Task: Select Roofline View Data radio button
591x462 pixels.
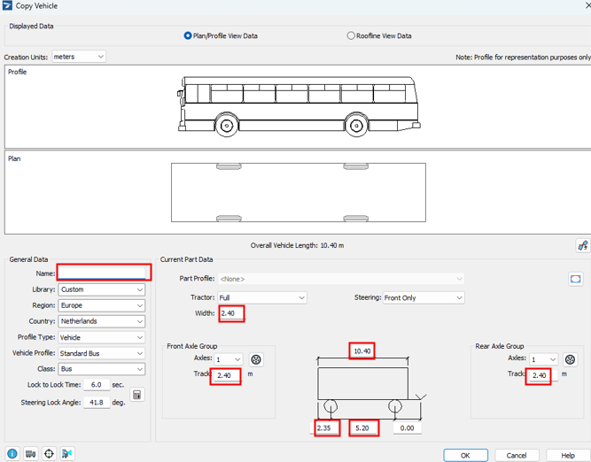Action: pyautogui.click(x=351, y=36)
